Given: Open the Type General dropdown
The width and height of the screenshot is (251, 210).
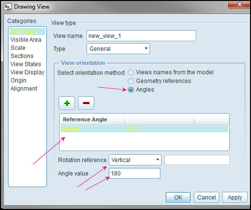Looking at the screenshot, I should pyautogui.click(x=118, y=48).
